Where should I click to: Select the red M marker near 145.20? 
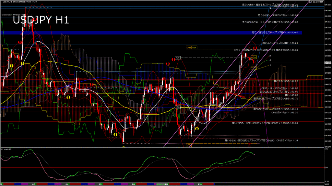pyautogui.click(x=249, y=47)
